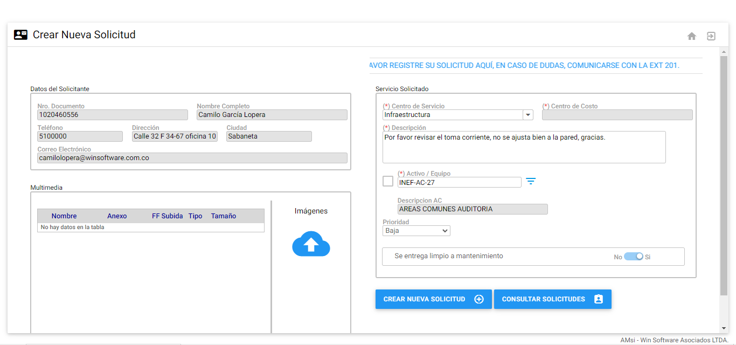Sort table by Anexo column header
The height and width of the screenshot is (345, 736).
(x=117, y=216)
